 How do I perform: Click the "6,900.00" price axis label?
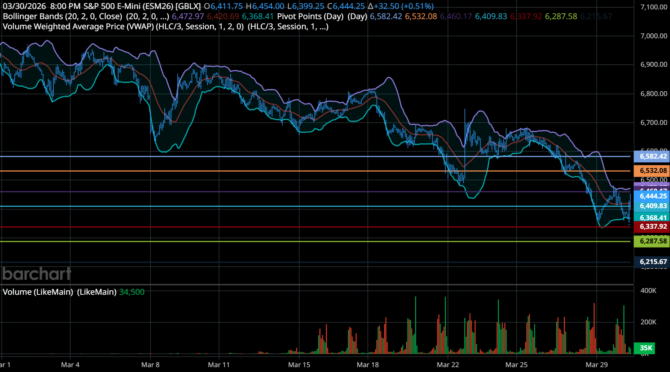pyautogui.click(x=654, y=64)
